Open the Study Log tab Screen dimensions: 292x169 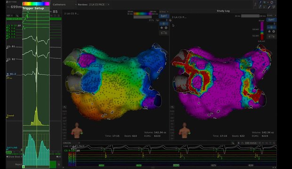click(x=223, y=11)
